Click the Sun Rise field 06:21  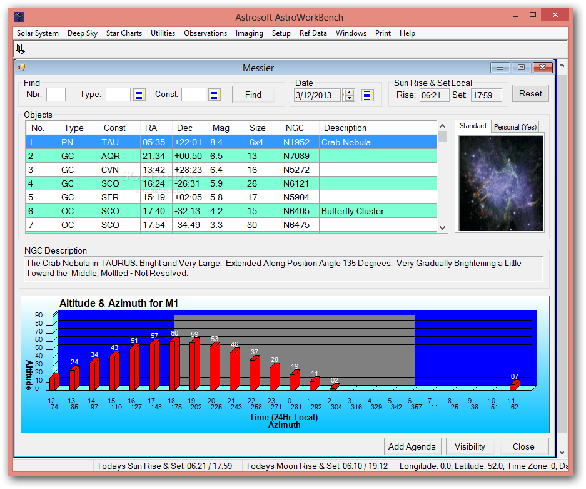[434, 95]
